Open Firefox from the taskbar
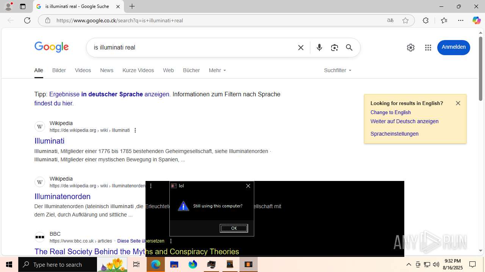This screenshot has height=272, width=485. 193,264
